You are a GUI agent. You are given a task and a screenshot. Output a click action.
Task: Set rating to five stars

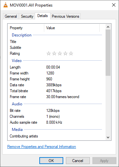click(x=71, y=53)
